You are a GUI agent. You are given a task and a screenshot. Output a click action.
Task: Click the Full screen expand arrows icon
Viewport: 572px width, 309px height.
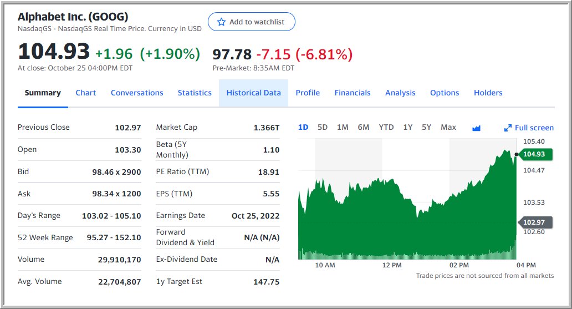(x=508, y=128)
